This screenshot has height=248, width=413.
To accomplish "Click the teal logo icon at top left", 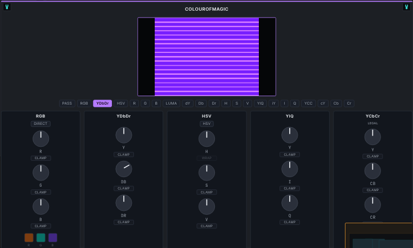I will 7,7.
